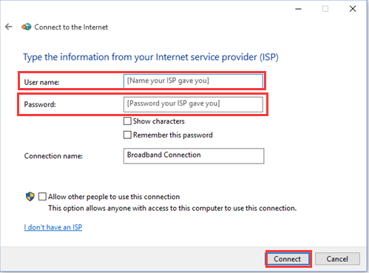Viewport: 369px width, 273px height.
Task: Go back using the arrow
Action: pyautogui.click(x=9, y=27)
